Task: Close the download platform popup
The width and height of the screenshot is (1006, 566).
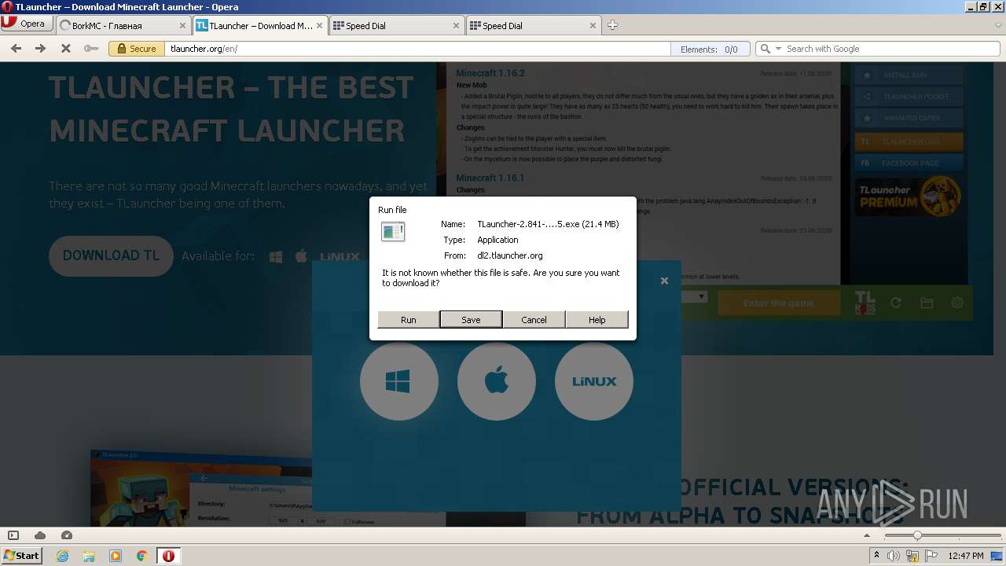Action: tap(664, 281)
